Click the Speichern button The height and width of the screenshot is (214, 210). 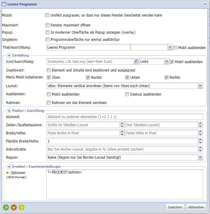tap(175, 207)
